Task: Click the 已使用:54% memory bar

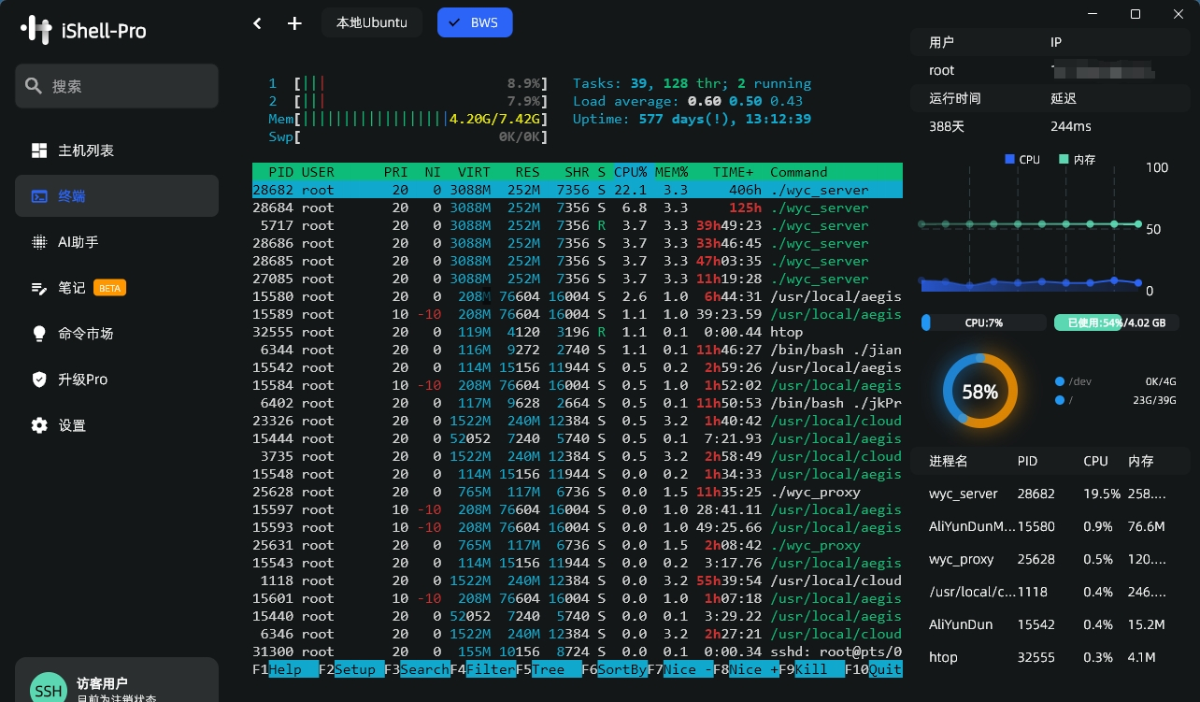Action: [x=1117, y=322]
